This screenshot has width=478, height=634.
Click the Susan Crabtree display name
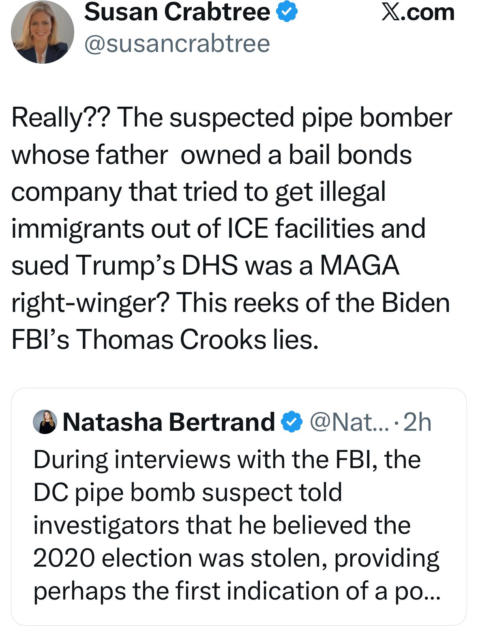point(177,12)
